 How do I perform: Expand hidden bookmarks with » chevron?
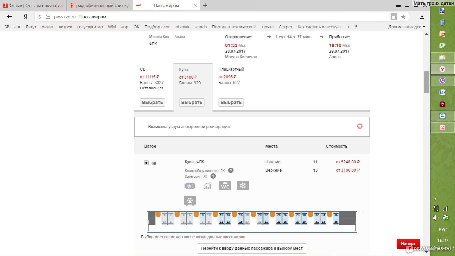coord(356,26)
